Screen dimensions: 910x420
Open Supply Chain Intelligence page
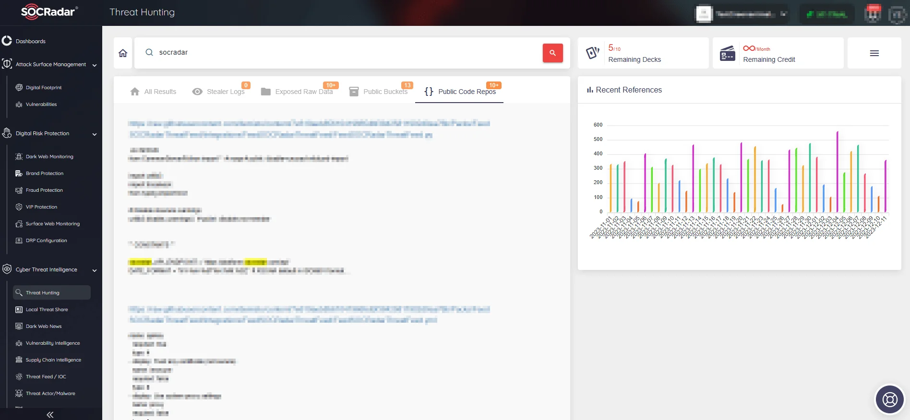click(53, 360)
